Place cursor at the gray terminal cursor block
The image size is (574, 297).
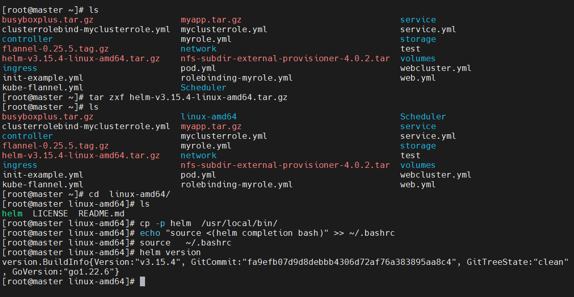coord(142,282)
